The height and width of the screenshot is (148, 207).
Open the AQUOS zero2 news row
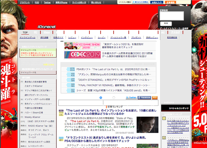(113, 90)
